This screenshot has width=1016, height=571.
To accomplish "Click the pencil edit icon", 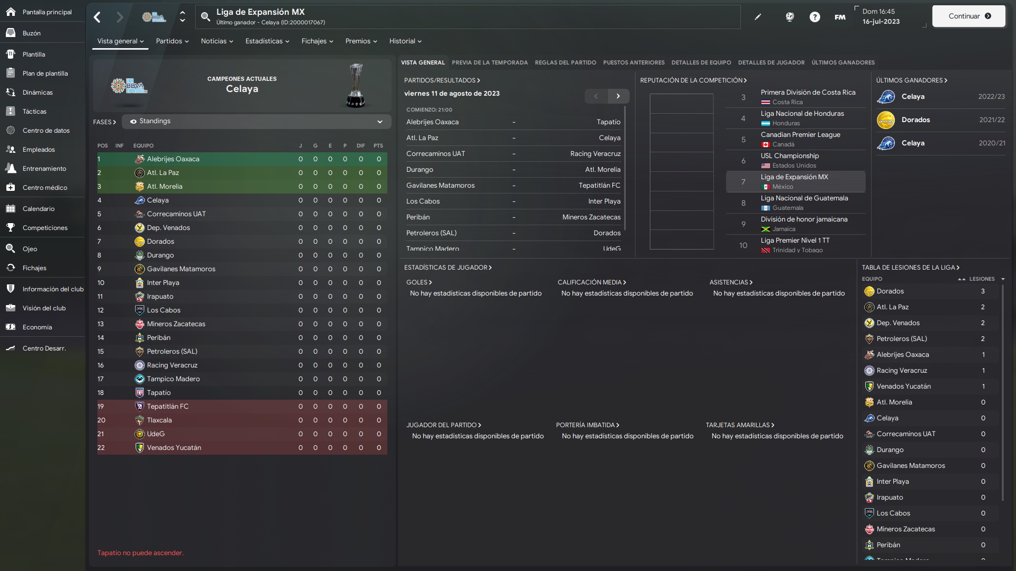I will pyautogui.click(x=758, y=17).
